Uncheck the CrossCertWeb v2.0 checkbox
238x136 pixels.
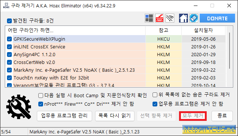(9, 62)
